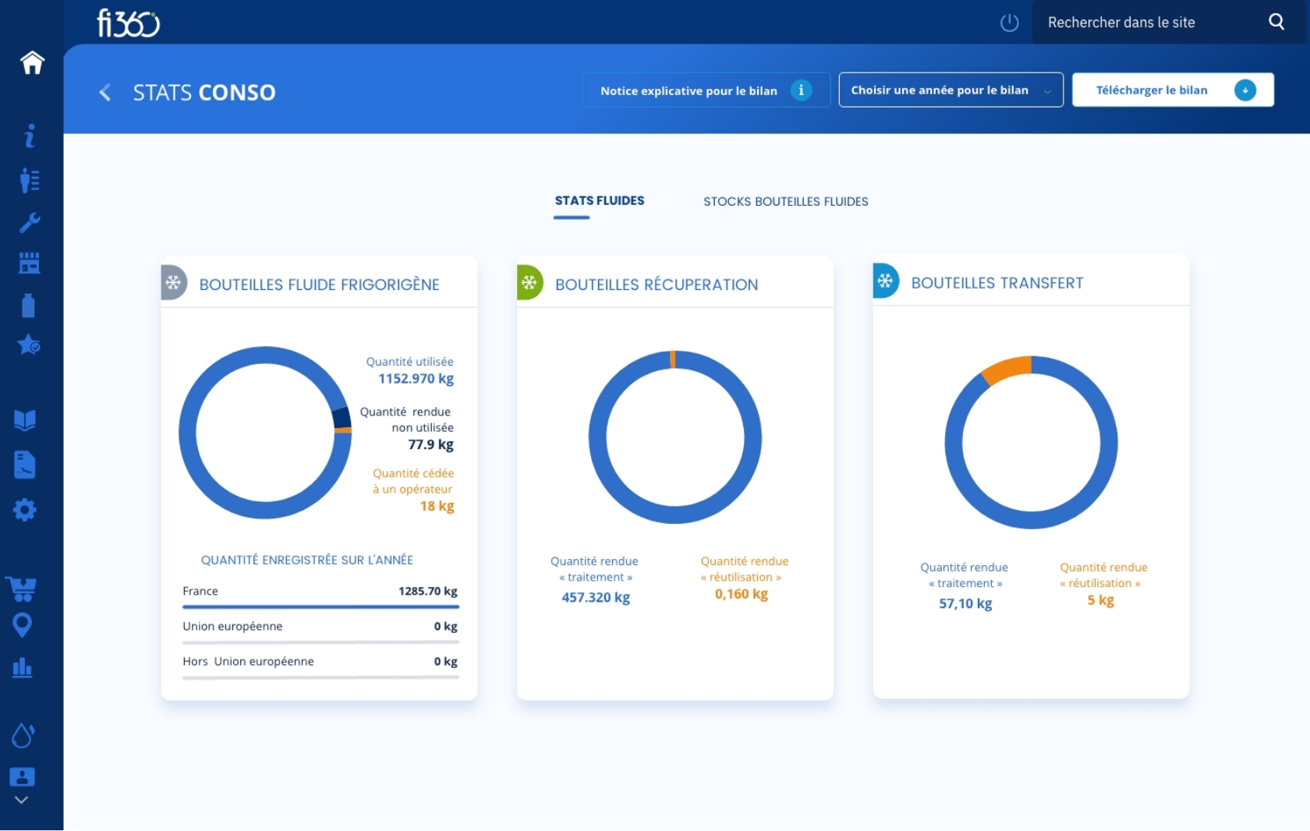The image size is (1310, 831).
Task: Click the Bouteilles Récuperation donut chart
Action: coord(674,437)
